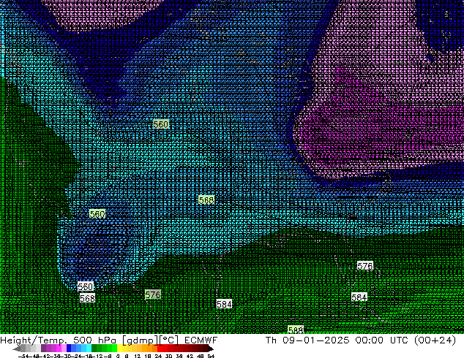Click the "54" legend value
This screenshot has width=464, height=358.
click(x=211, y=356)
